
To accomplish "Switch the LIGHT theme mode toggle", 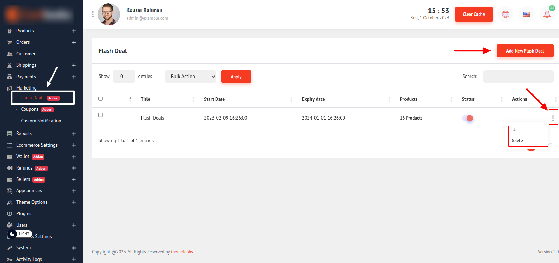I will 20,234.
